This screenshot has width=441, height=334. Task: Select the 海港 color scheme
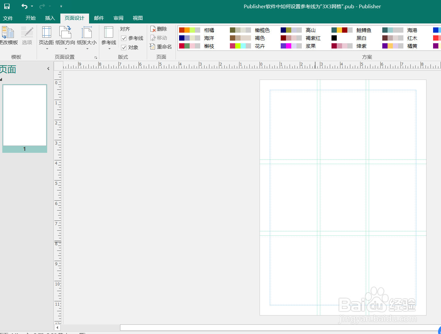[400, 30]
